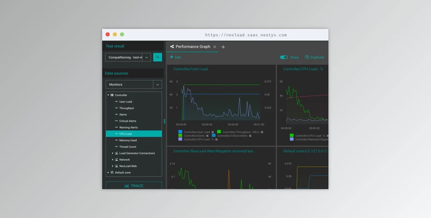The width and height of the screenshot is (431, 218).
Task: Click share icon on Performance Graph tab
Action: pyautogui.click(x=172, y=46)
